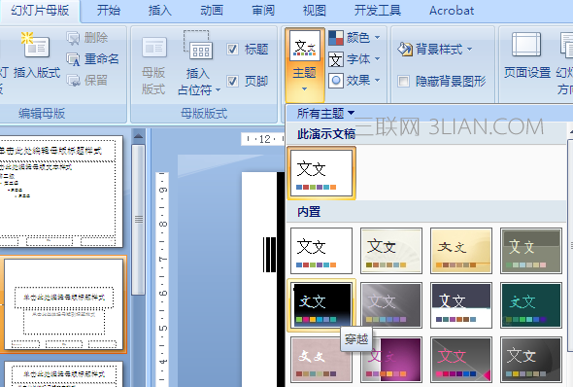Enable the 隐藏背景图形 checkbox
Viewport: 573px width, 387px height.
(x=403, y=81)
